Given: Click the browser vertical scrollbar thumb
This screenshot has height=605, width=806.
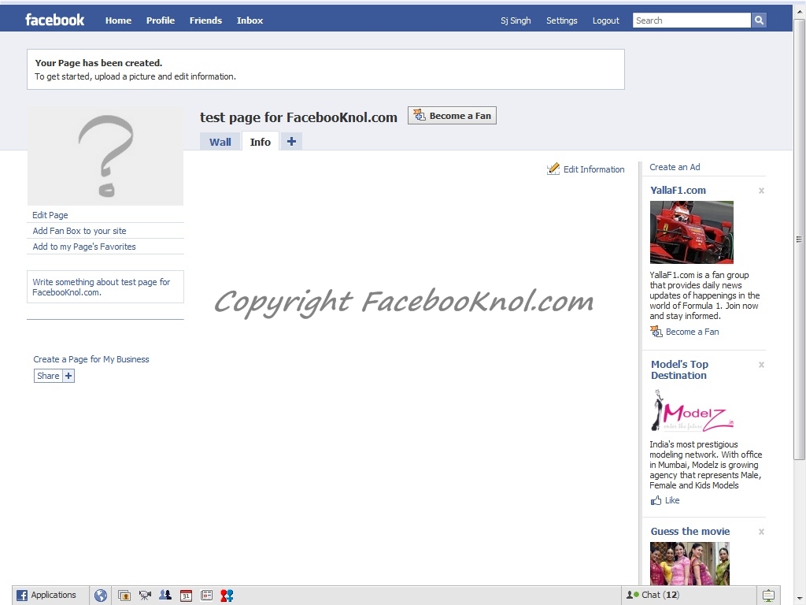Looking at the screenshot, I should 799,239.
